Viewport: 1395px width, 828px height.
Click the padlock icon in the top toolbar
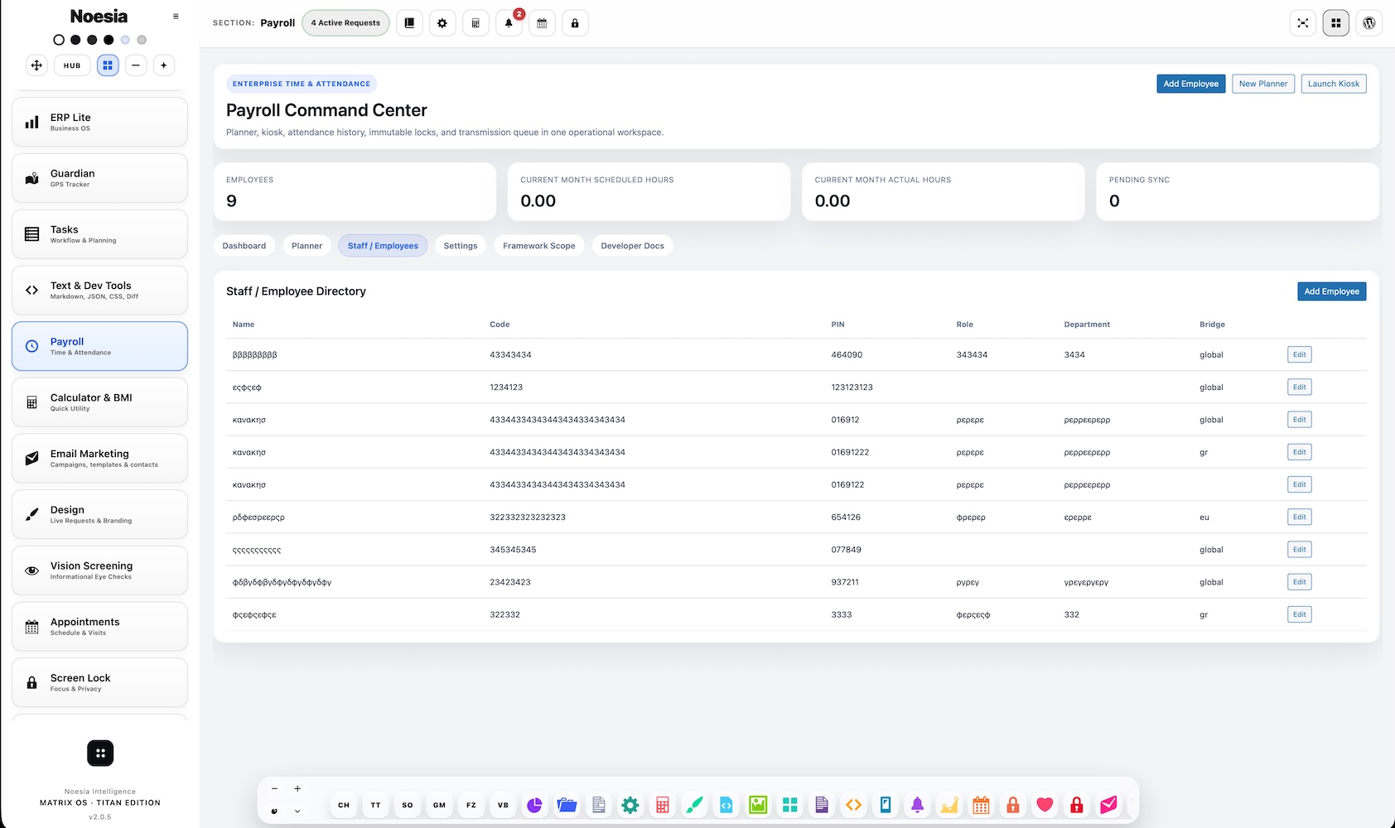pos(575,23)
